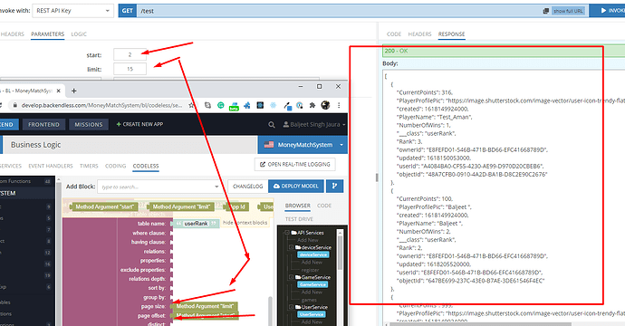Select the register method under deviceService
This screenshot has width=625, height=326.
(x=310, y=270)
